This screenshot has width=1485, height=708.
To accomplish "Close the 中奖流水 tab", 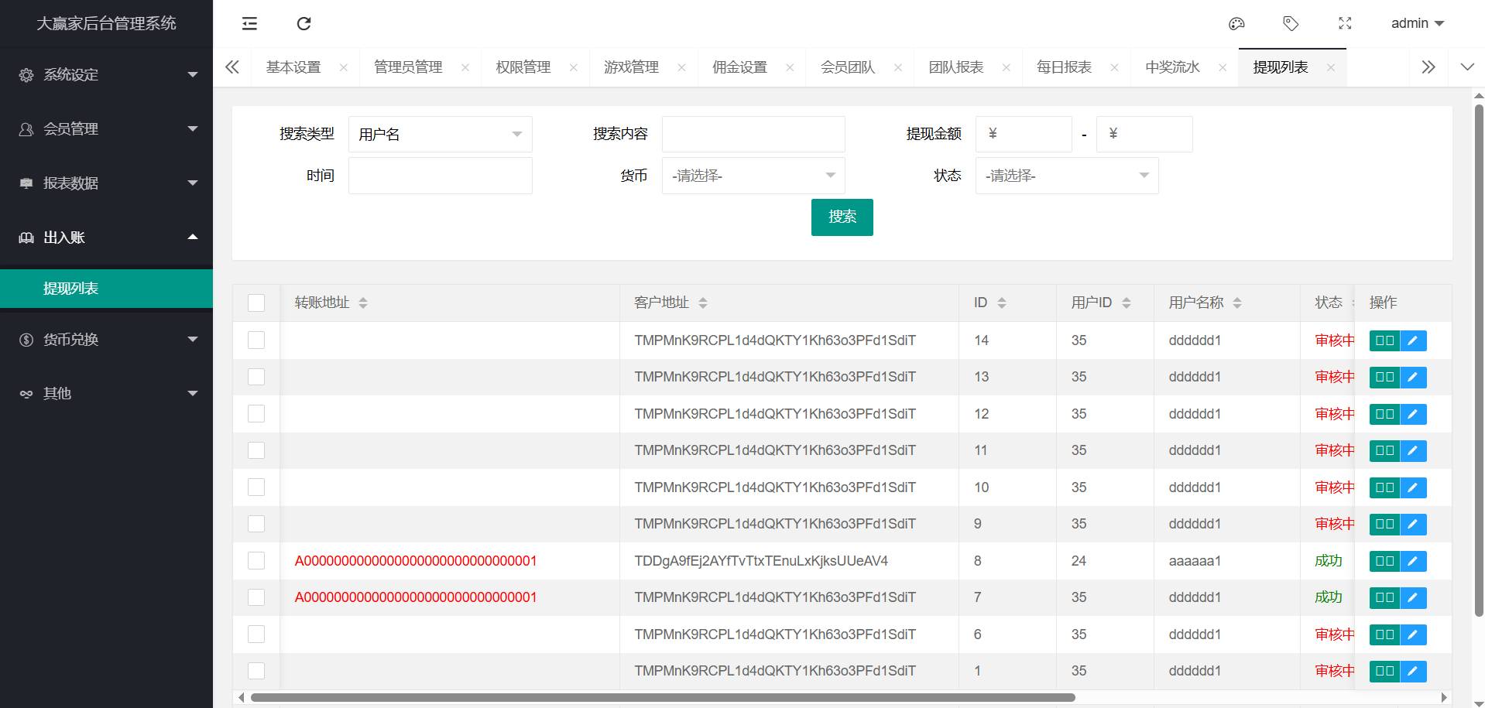I will (1223, 67).
